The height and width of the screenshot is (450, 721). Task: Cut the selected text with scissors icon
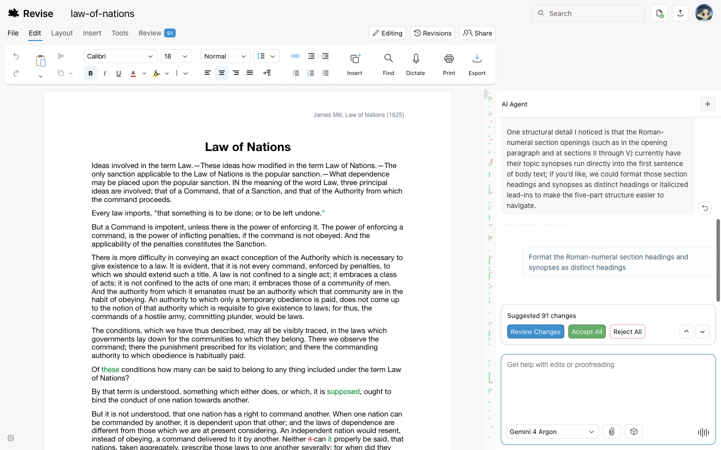click(61, 56)
